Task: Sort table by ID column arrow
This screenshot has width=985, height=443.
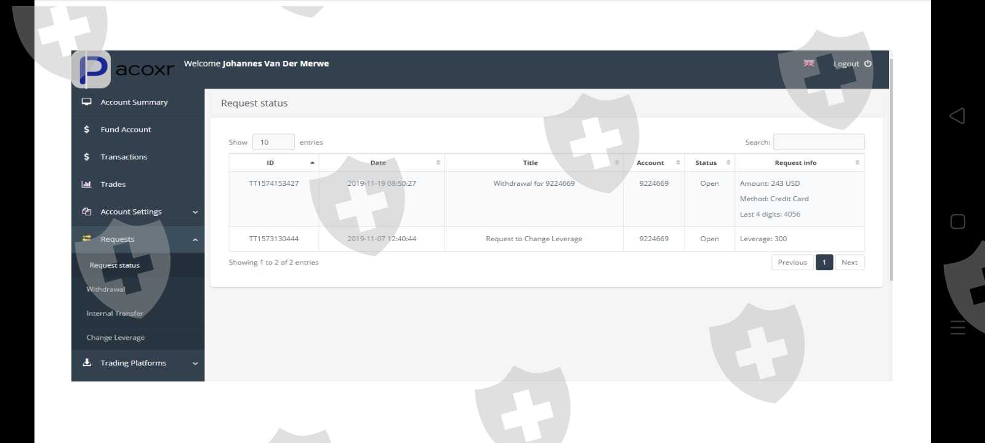Action: pyautogui.click(x=312, y=163)
